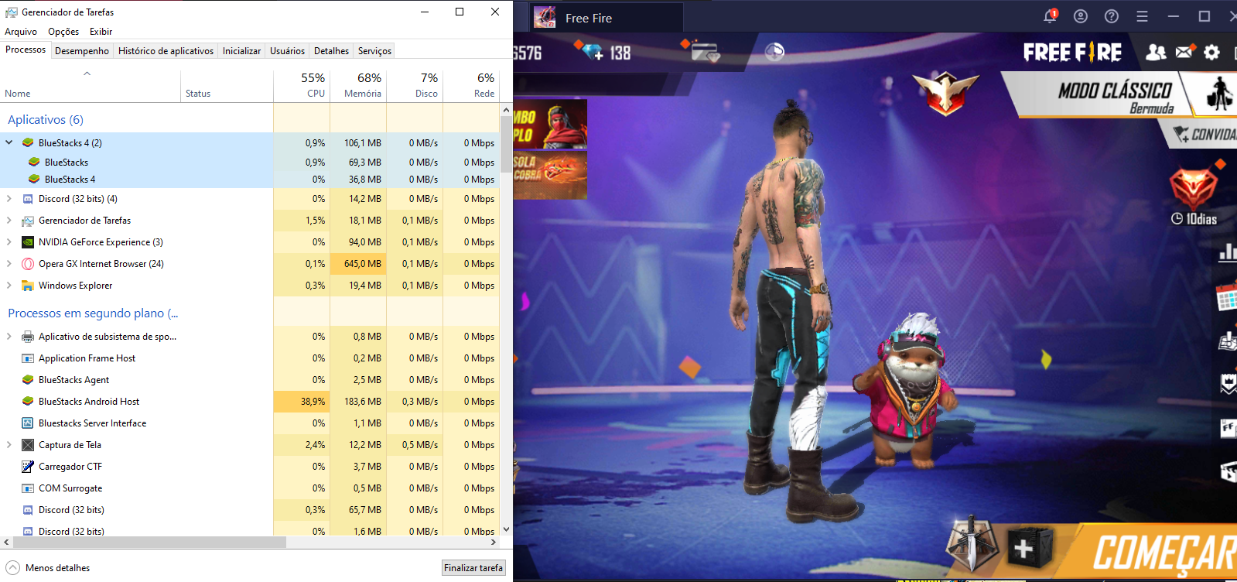The image size is (1237, 582).
Task: Expand NVIDIA GeForce Experience (3)
Action: 9,242
